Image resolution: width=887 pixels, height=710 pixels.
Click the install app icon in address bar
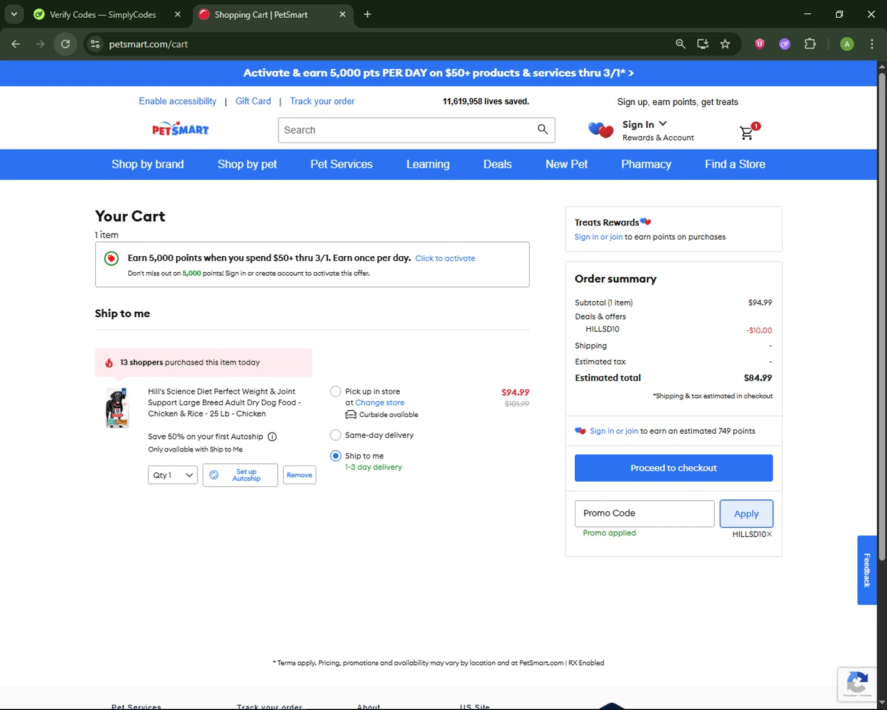click(x=703, y=44)
